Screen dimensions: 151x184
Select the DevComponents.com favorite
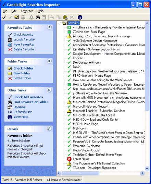(87, 63)
